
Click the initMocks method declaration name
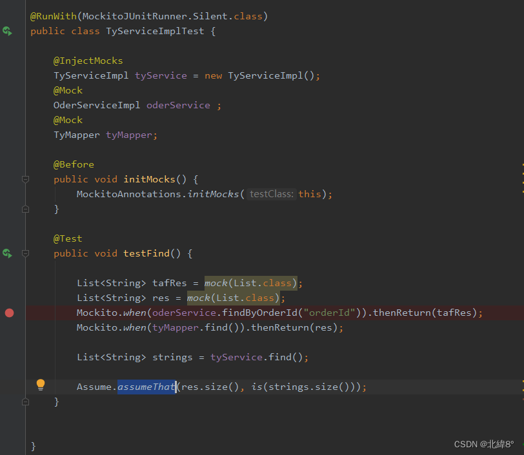149,179
